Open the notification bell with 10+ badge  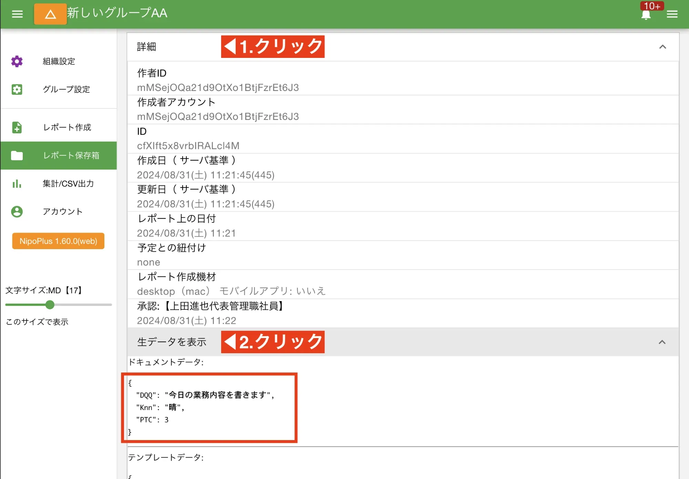[646, 14]
